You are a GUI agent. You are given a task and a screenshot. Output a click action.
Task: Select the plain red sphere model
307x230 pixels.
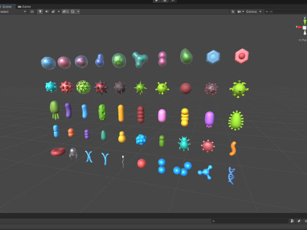[141, 164]
